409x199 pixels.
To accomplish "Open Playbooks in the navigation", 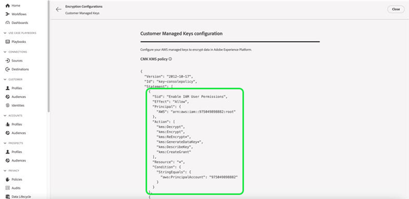I will (19, 42).
